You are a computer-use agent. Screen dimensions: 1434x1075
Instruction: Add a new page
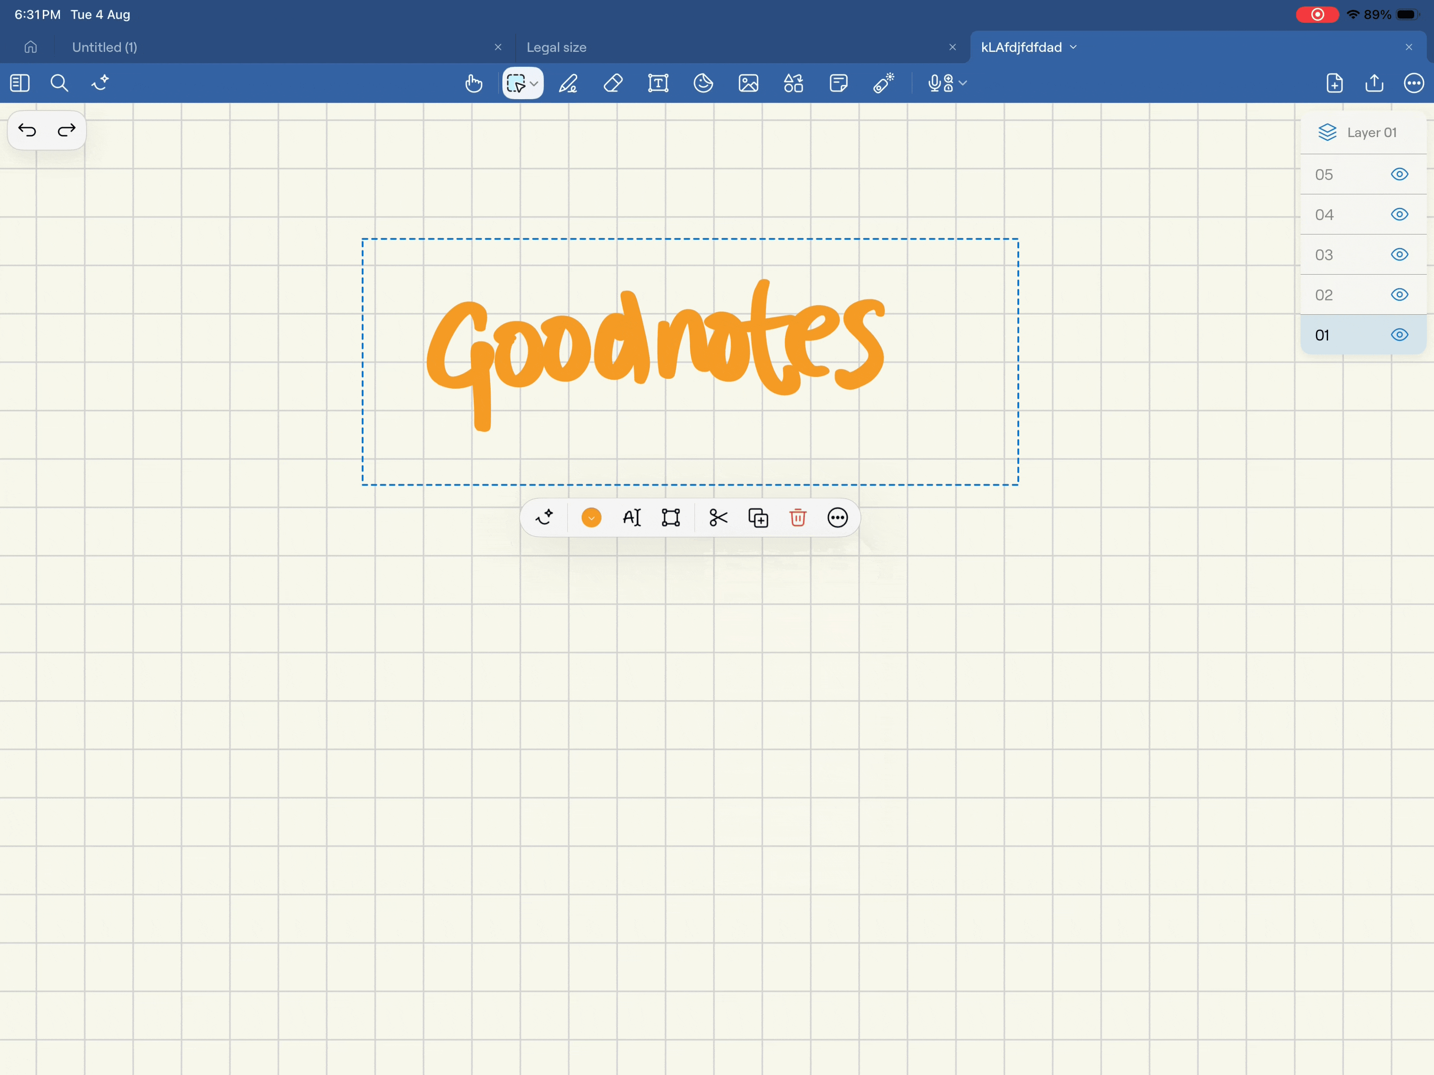1335,83
